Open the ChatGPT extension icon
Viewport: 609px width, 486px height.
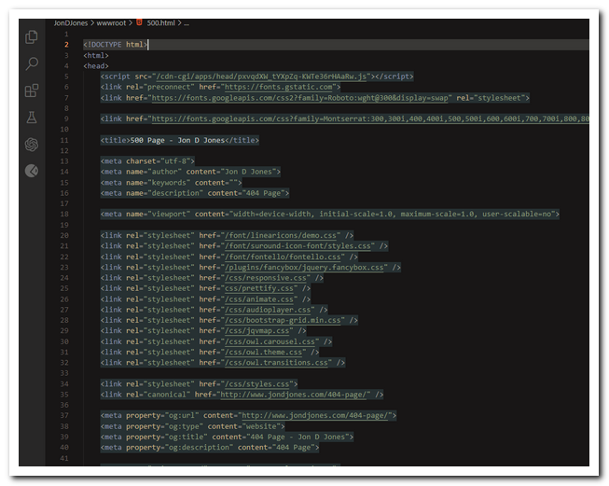tap(32, 145)
